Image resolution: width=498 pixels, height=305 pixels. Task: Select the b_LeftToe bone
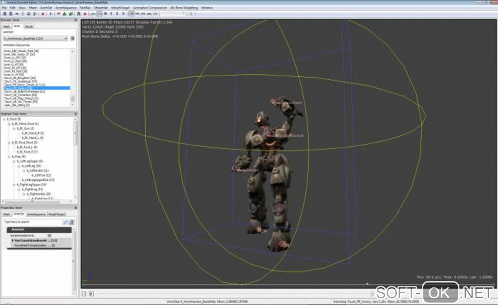(41, 175)
